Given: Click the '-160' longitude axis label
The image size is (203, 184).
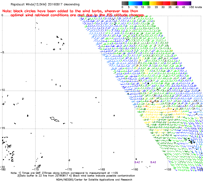Looking at the screenshot, I should click(135, 170).
